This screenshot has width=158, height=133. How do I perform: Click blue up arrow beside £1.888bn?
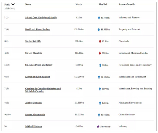click(99, 115)
